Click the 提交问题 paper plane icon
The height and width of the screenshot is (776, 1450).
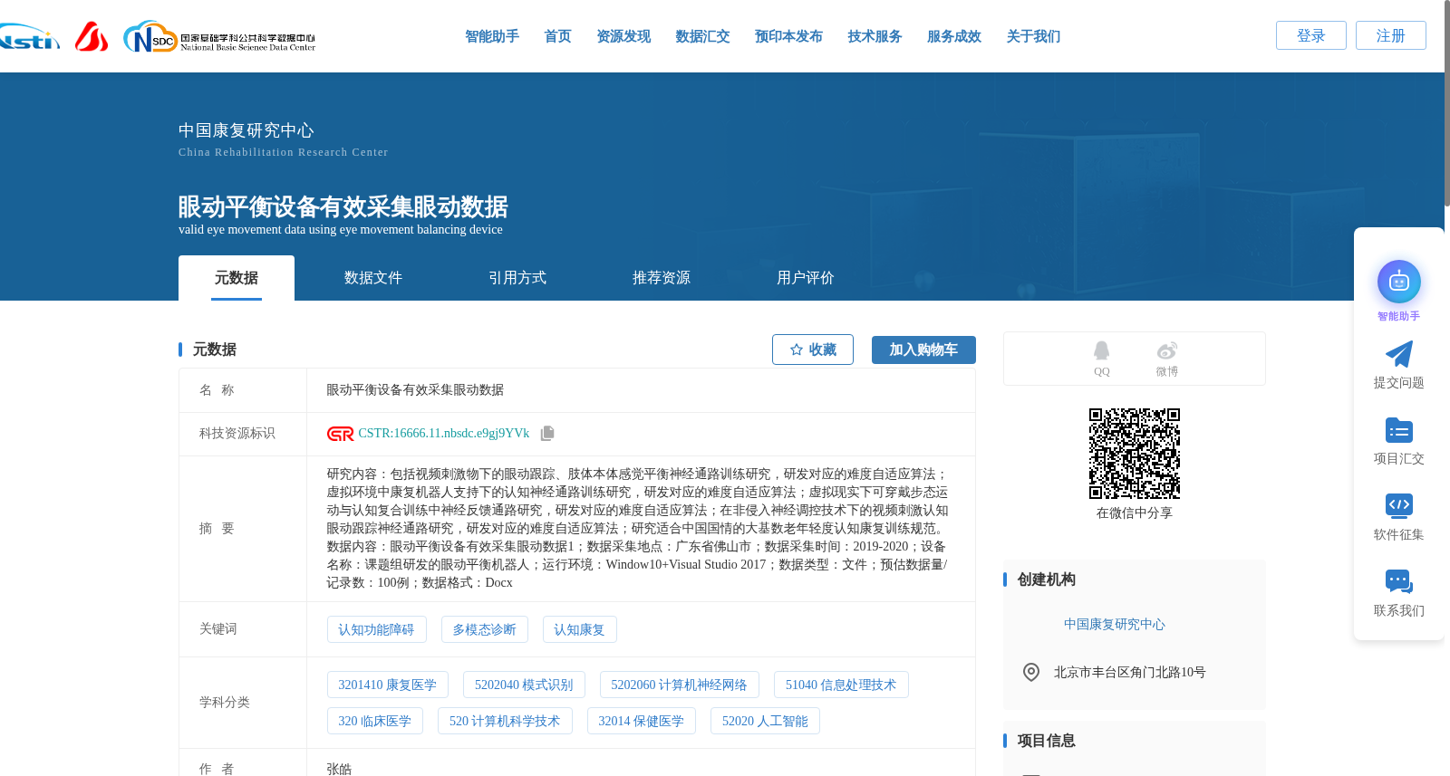coord(1398,354)
